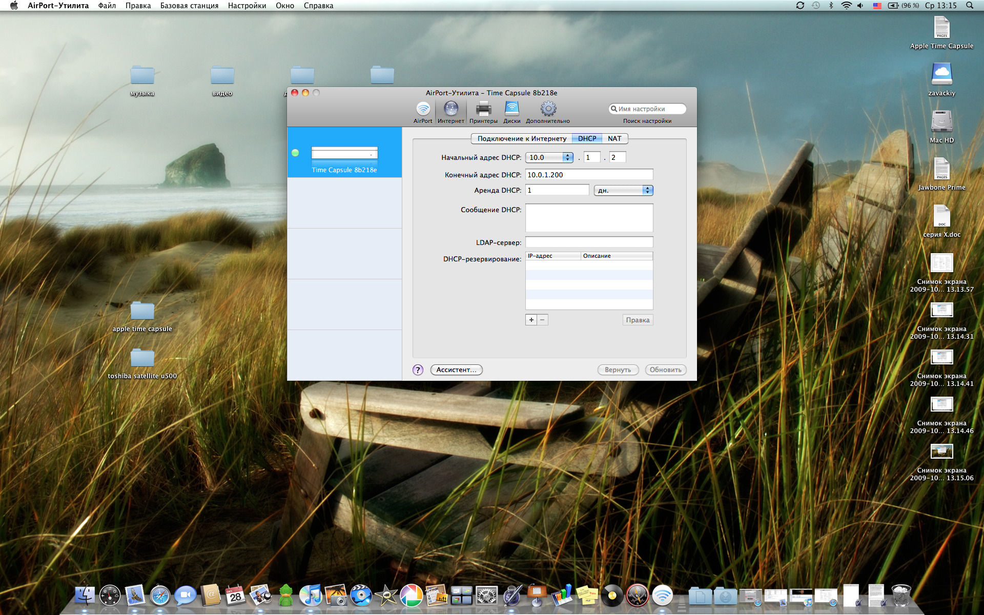Viewport: 984px width, 615px height.
Task: Click the Wi-Fi status icon in menu bar
Action: click(846, 6)
